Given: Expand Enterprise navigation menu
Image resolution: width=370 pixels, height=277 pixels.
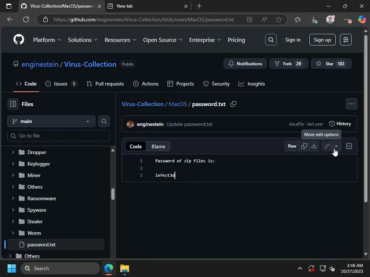Looking at the screenshot, I should 205,40.
